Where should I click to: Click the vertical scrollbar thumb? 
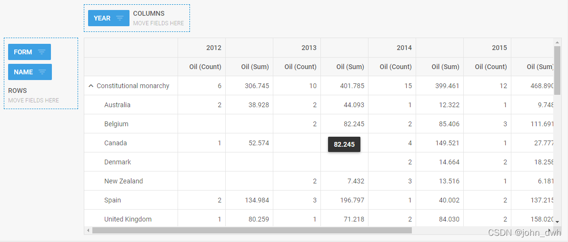tap(557, 71)
